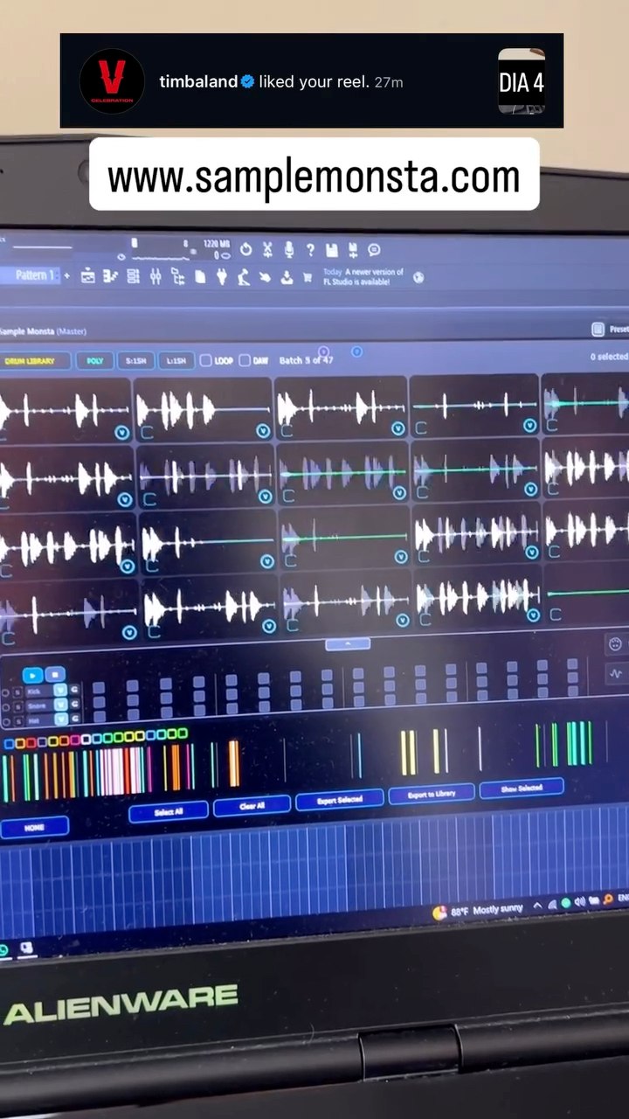Show hidden system tray icons chevron
The width and height of the screenshot is (629, 1119).
point(537,906)
